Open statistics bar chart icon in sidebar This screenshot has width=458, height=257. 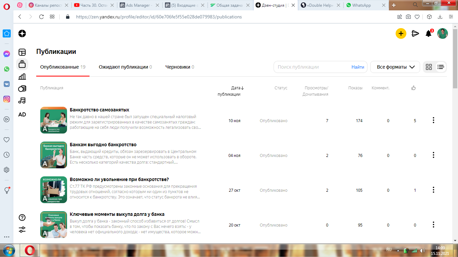22,76
